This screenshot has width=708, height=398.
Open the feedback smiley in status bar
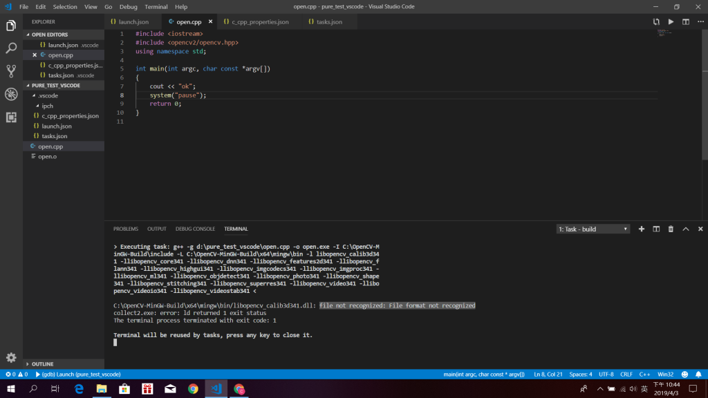tap(684, 374)
